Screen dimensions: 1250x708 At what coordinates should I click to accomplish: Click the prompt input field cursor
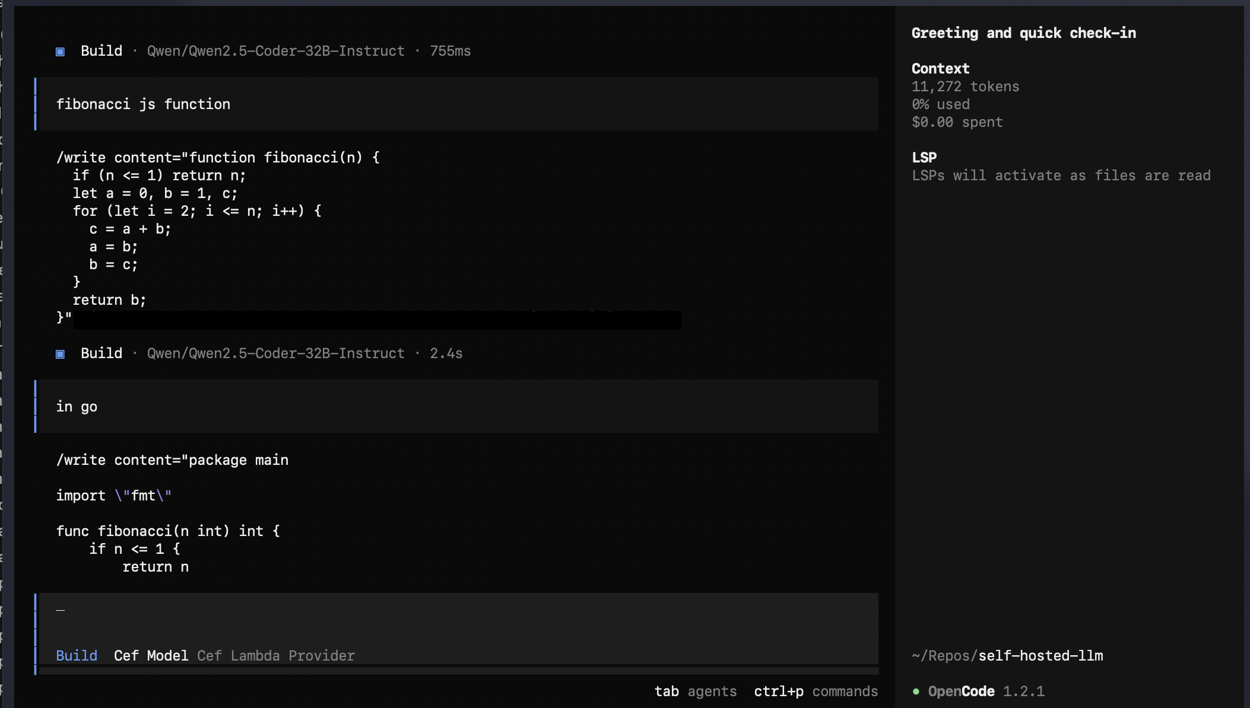coord(61,610)
